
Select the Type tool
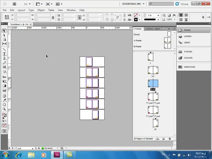tap(4, 54)
